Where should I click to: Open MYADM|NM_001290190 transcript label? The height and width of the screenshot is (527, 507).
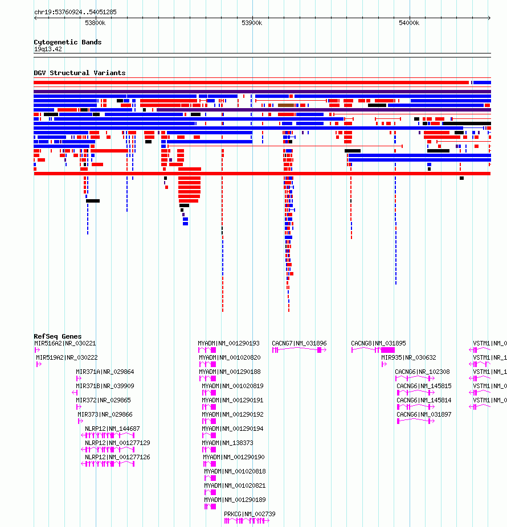pyautogui.click(x=234, y=457)
